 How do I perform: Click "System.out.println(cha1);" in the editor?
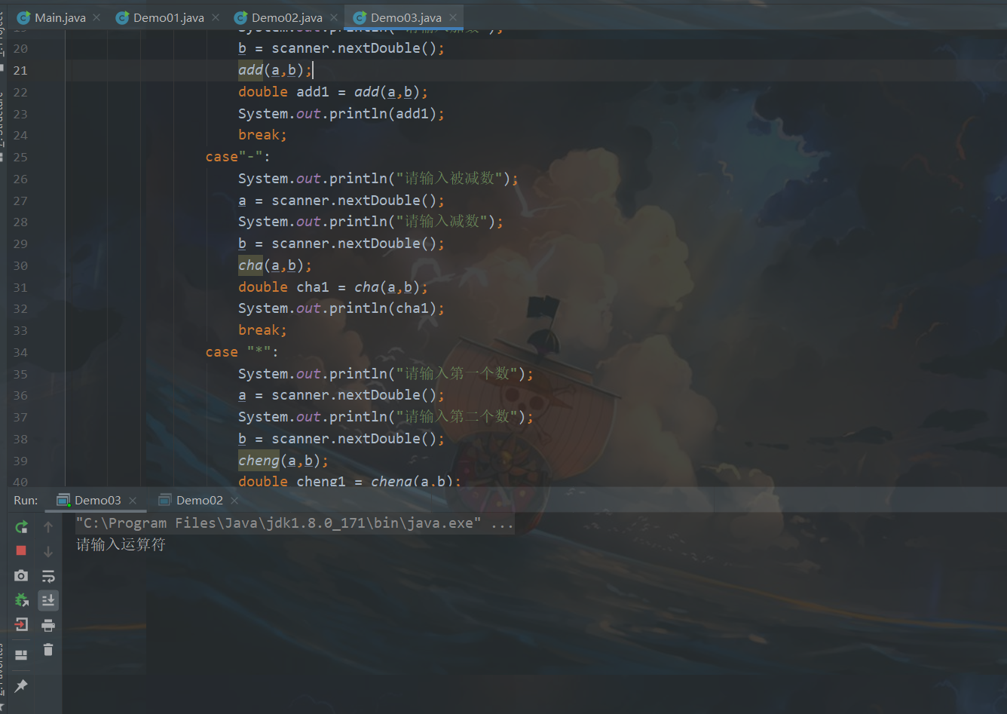tap(341, 308)
